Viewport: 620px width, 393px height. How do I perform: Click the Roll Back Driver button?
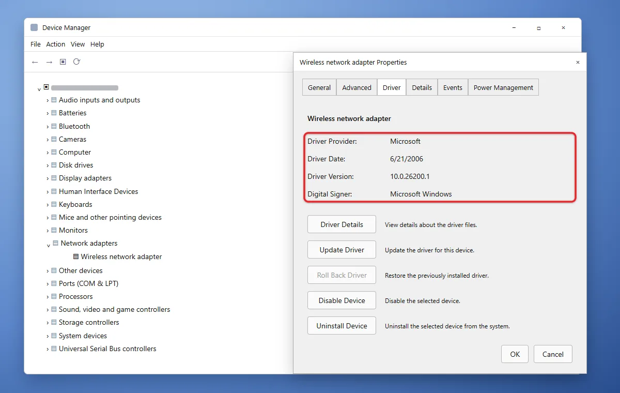(342, 275)
